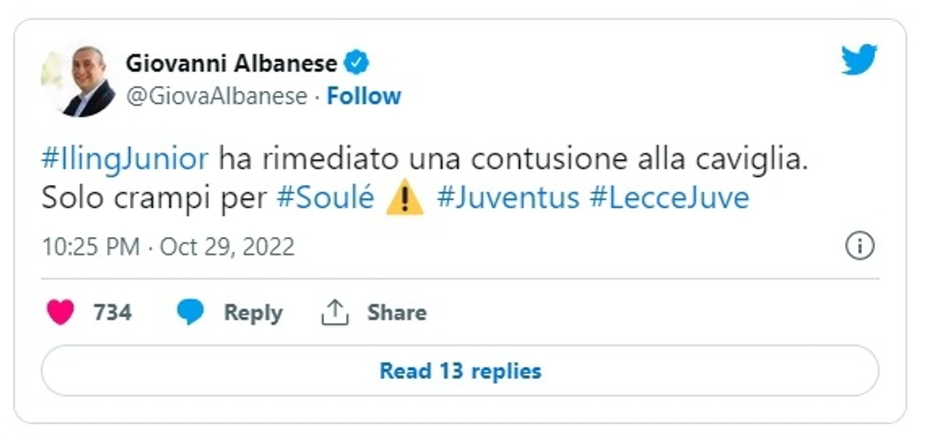Open the Read 13 replies button
Image resolution: width=928 pixels, height=440 pixels.
click(460, 371)
